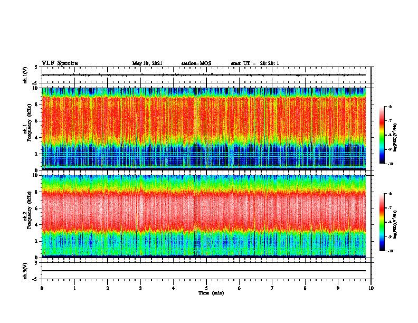
Task: Select the "start UT = 20:20: 1" header text
Action: [x=255, y=63]
